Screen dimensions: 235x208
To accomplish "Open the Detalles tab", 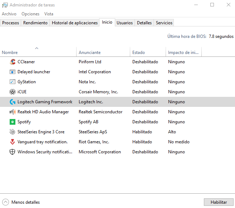I will tap(145, 23).
